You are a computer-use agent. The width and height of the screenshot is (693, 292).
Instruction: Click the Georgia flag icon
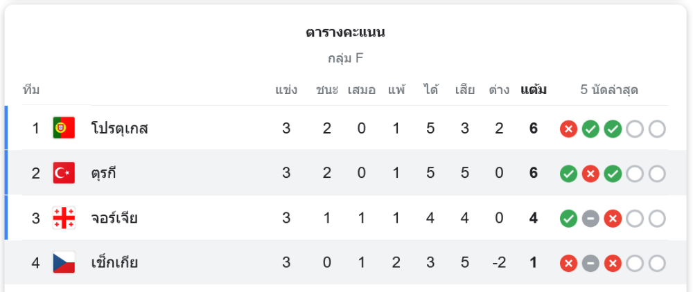coord(64,218)
